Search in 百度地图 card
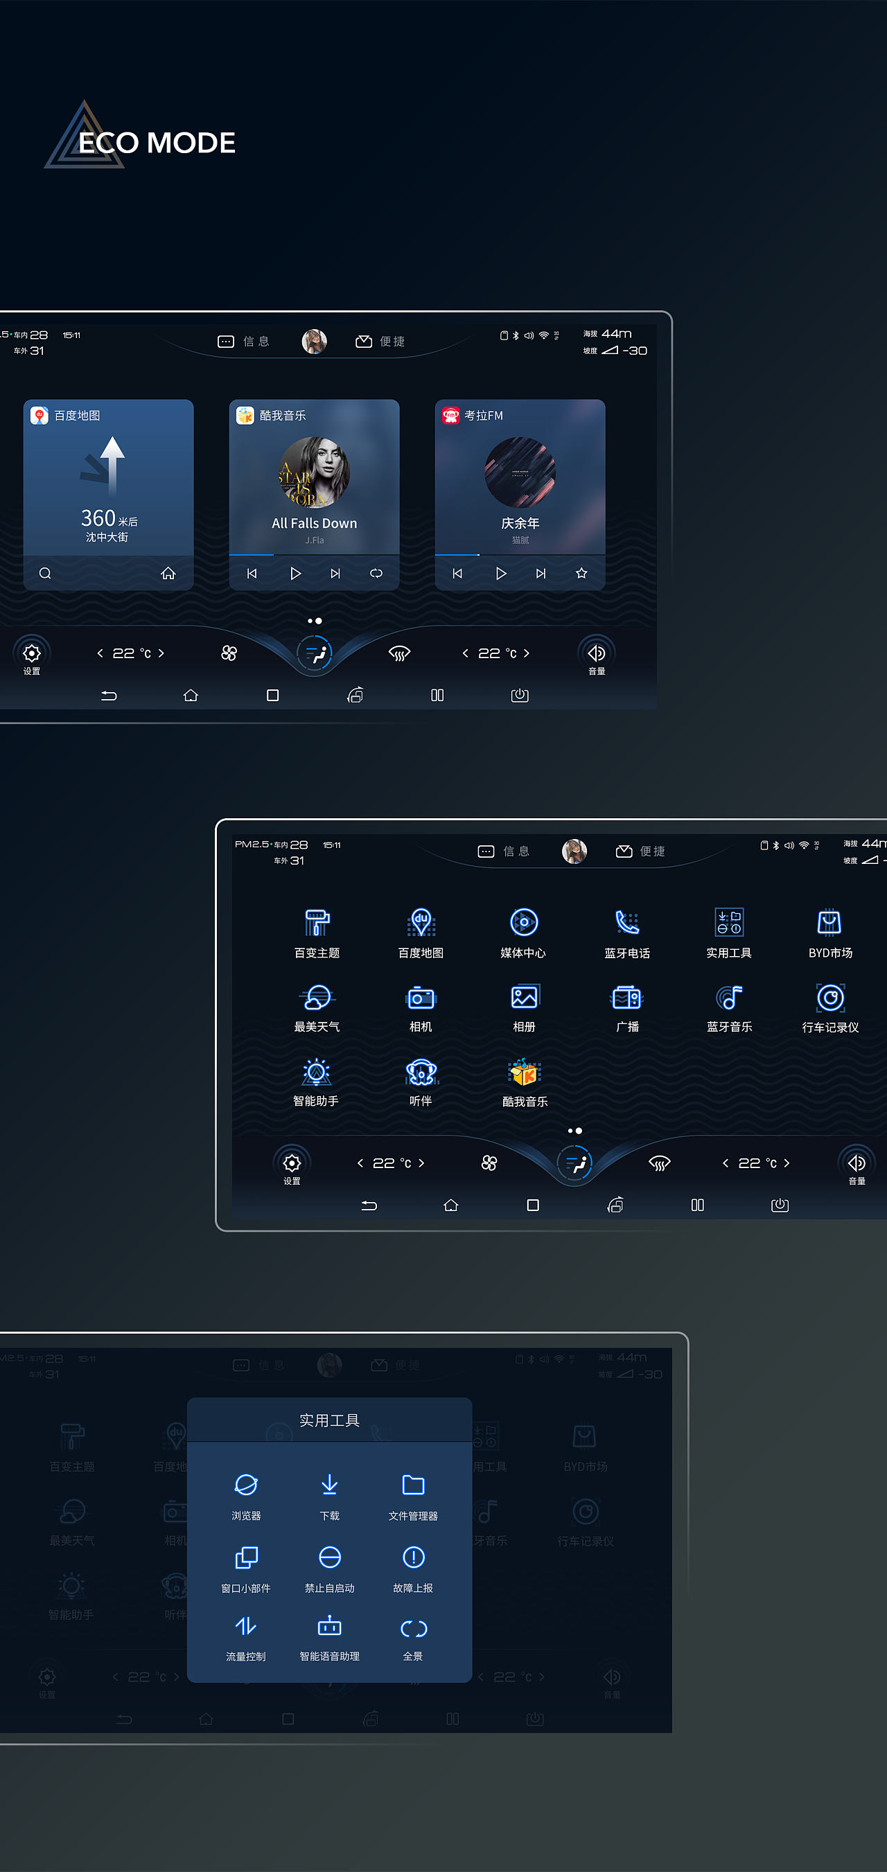This screenshot has width=887, height=1872. (45, 574)
